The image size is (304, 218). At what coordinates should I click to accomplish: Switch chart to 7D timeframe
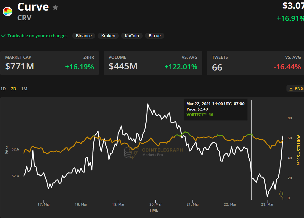pos(13,89)
